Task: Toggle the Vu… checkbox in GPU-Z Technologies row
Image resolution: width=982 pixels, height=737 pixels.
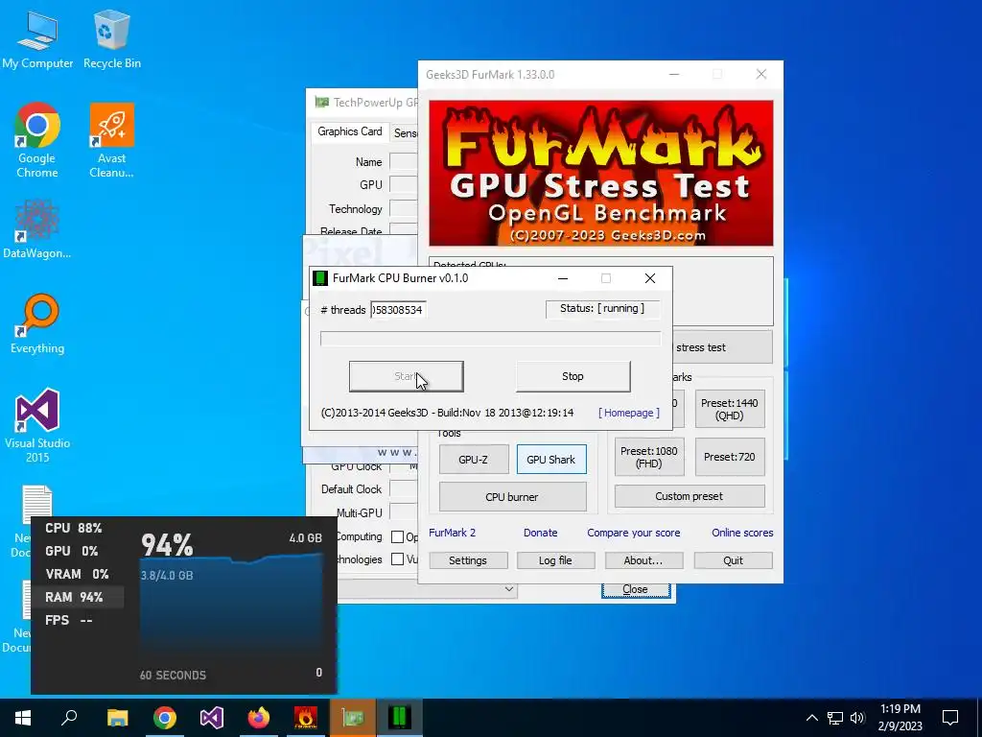Action: point(397,559)
